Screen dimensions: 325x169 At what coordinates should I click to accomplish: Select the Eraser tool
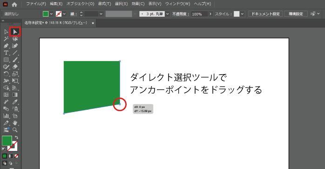coord(15,67)
